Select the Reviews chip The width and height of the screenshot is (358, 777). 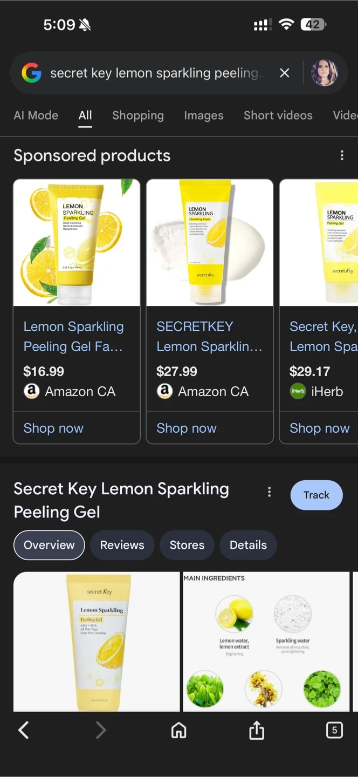[x=122, y=545]
